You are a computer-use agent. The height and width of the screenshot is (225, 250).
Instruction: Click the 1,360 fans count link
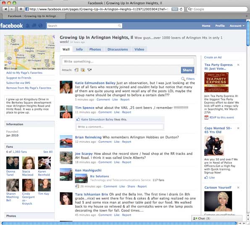coord(20,152)
